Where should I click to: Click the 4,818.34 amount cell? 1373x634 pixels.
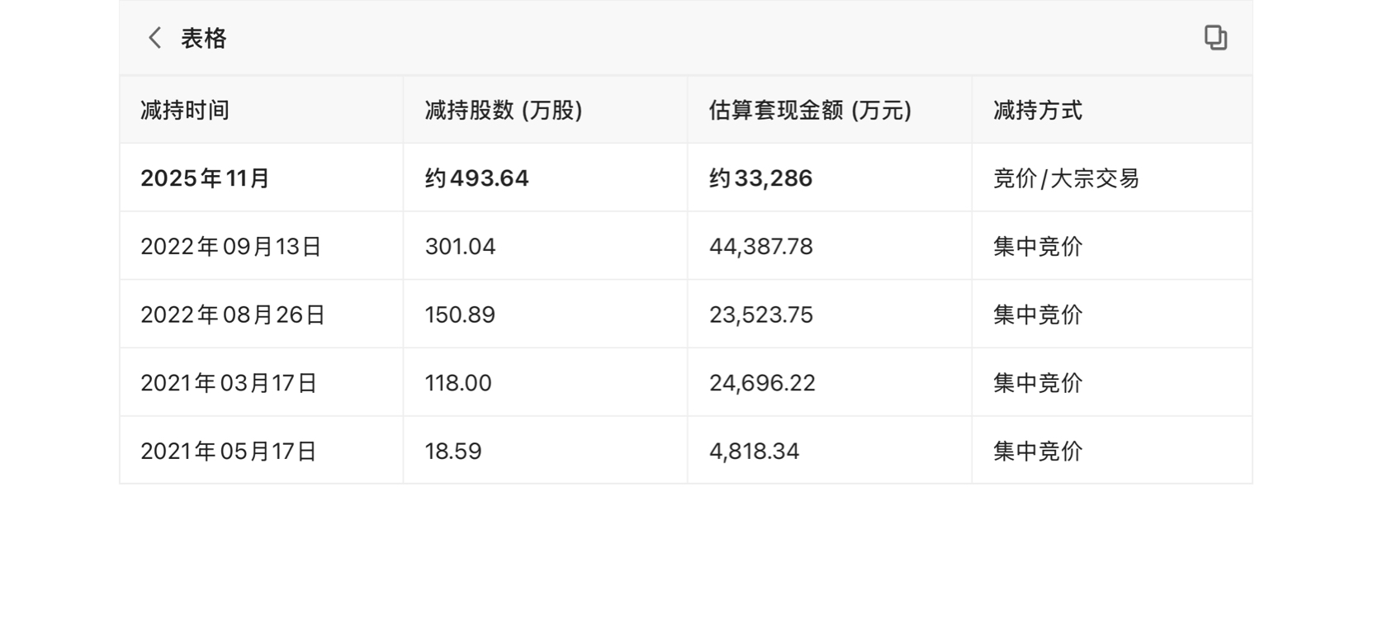click(x=754, y=452)
